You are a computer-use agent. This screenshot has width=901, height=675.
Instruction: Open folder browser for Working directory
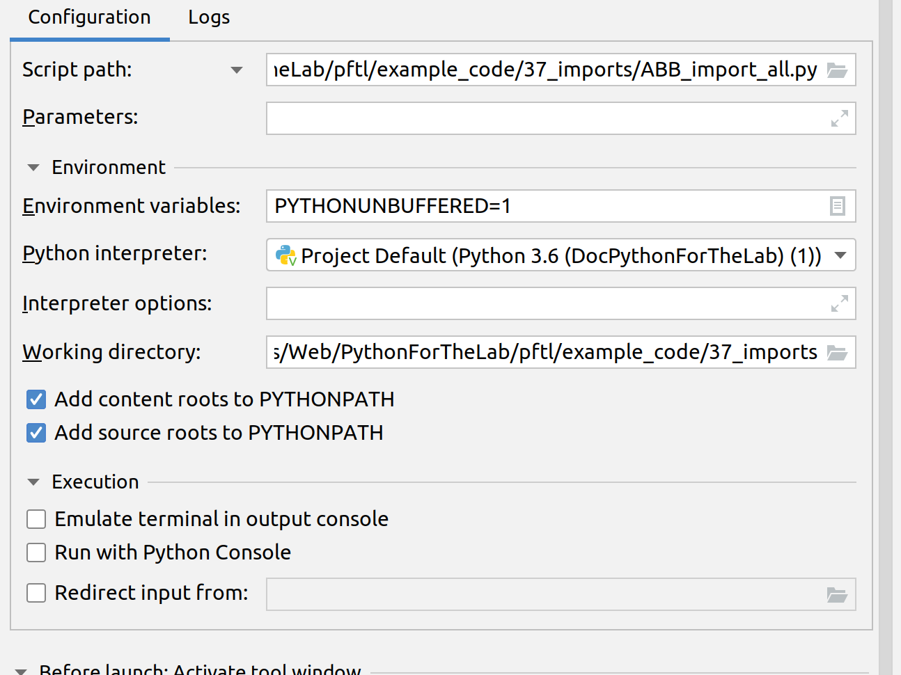tap(838, 352)
